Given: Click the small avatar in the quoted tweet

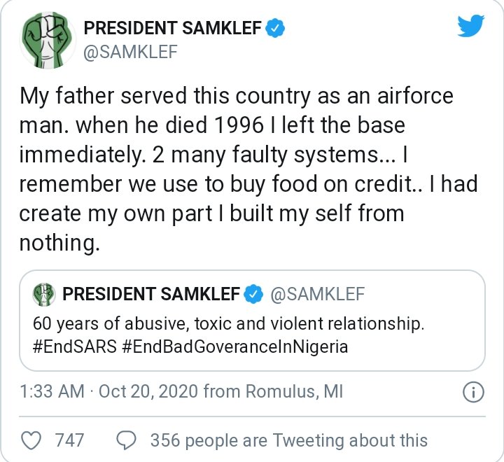Looking at the screenshot, I should pyautogui.click(x=44, y=294).
